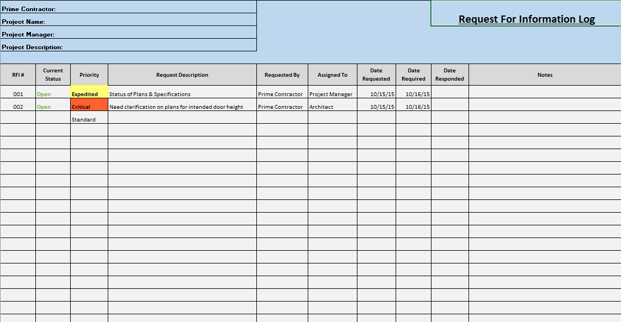Click RFI number 002 cell
This screenshot has height=322, width=621.
tap(18, 104)
